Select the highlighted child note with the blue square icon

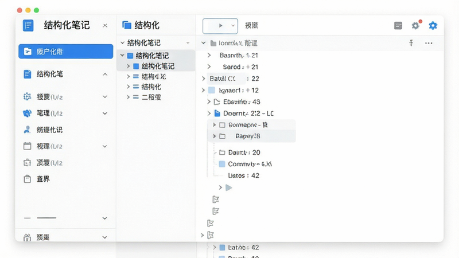coord(155,67)
